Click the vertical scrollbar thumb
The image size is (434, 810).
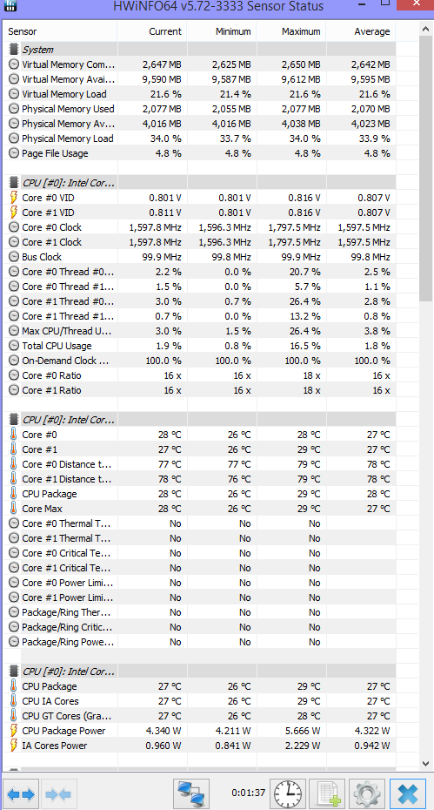coord(426,169)
